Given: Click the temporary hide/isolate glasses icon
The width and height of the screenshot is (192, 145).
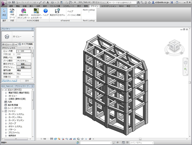Looking at the screenshot, I should point(82,139).
